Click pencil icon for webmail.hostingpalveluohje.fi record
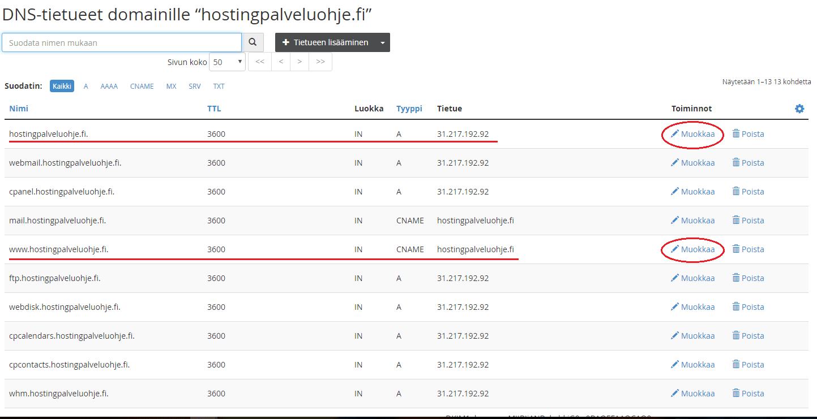The height and width of the screenshot is (419, 817). [x=675, y=163]
